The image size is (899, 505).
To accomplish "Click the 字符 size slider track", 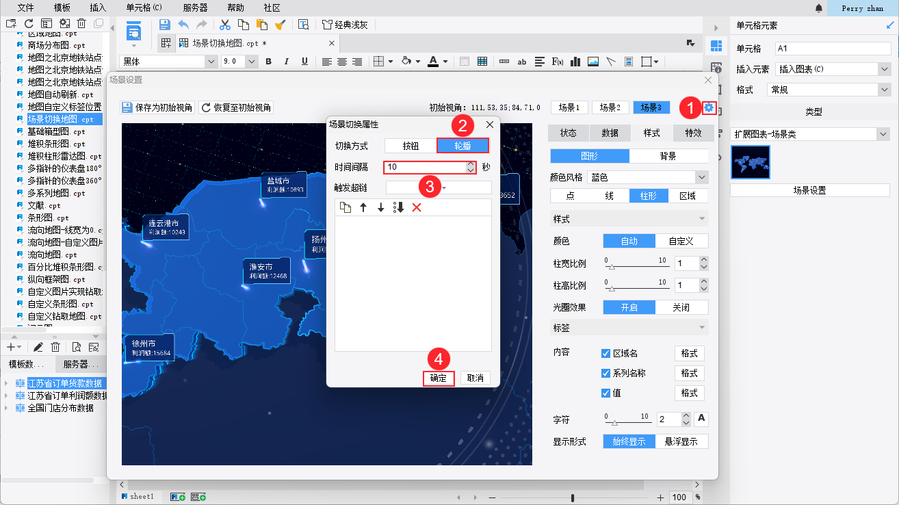I will point(627,422).
